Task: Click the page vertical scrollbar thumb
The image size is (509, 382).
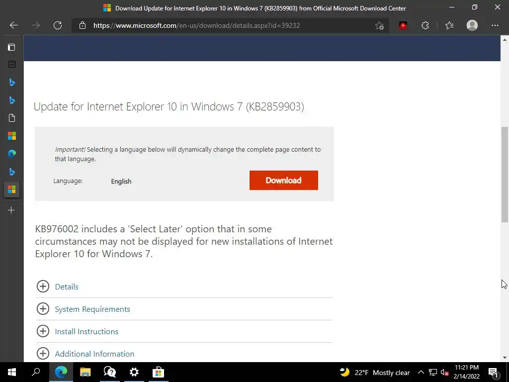Action: point(505,175)
